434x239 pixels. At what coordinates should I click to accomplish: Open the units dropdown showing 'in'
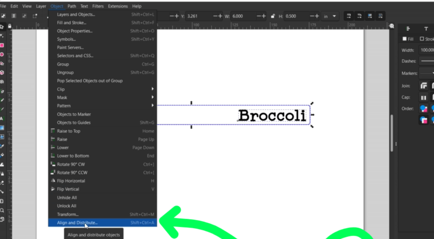[331, 16]
